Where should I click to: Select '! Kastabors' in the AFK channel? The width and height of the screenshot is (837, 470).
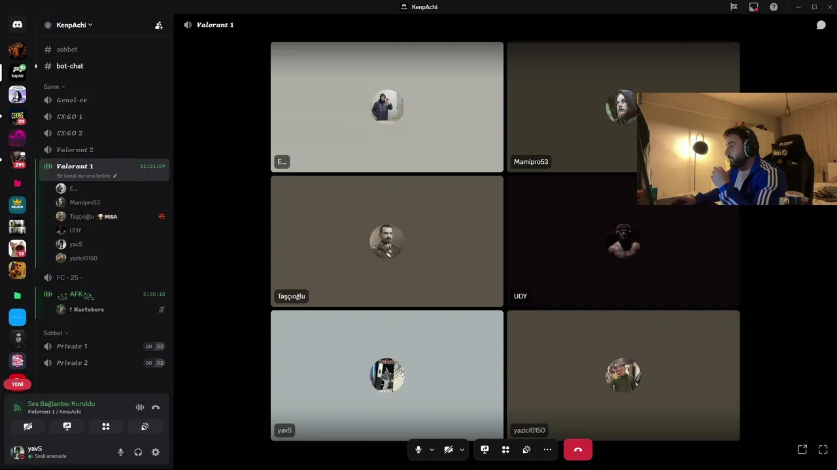111,309
